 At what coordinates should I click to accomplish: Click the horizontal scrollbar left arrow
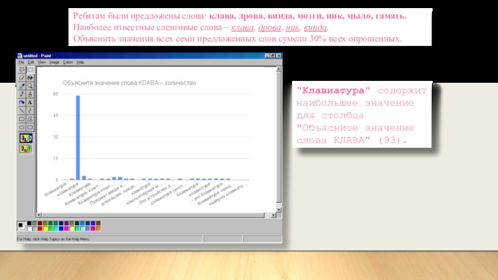[38, 213]
